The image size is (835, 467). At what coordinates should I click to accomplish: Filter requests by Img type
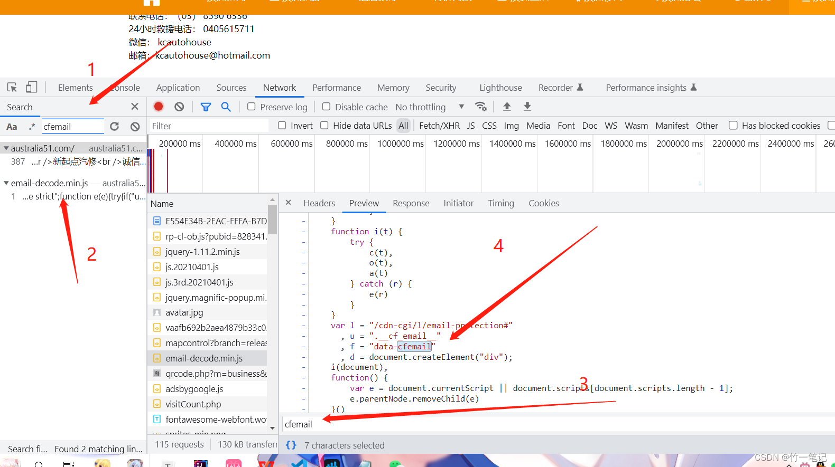tap(511, 126)
